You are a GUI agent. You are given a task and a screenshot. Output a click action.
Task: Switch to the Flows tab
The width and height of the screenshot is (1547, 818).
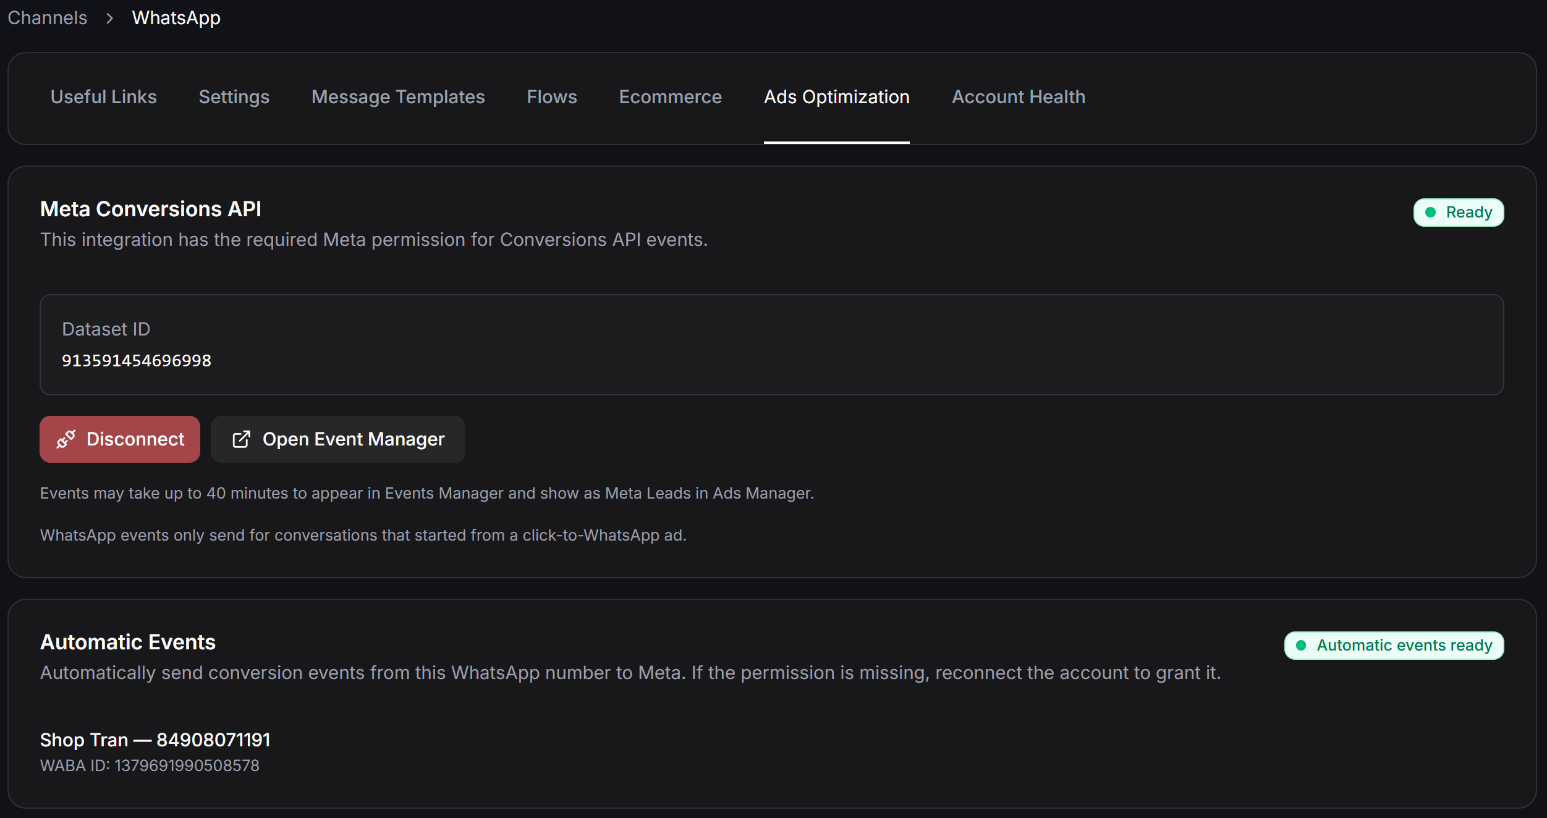(x=552, y=97)
